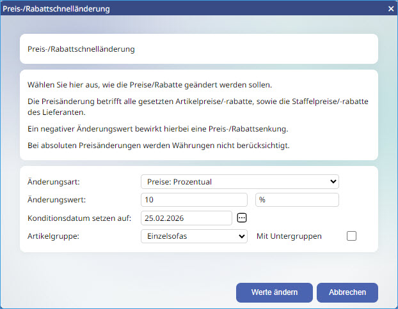Close the Preis-/Rabattschnelländerung dialog
The width and height of the screenshot is (398, 309).
pos(391,9)
